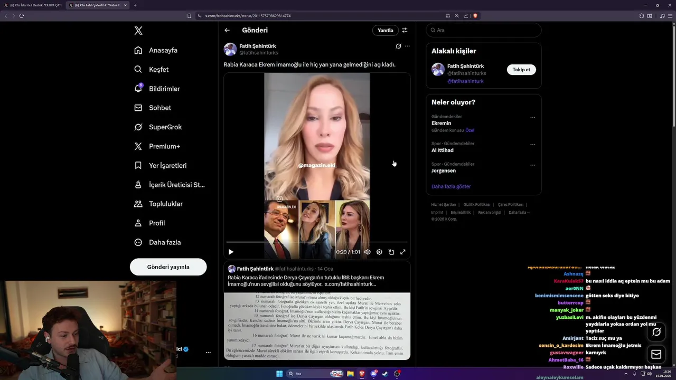Open Jorgensen trending topic

coord(444,170)
